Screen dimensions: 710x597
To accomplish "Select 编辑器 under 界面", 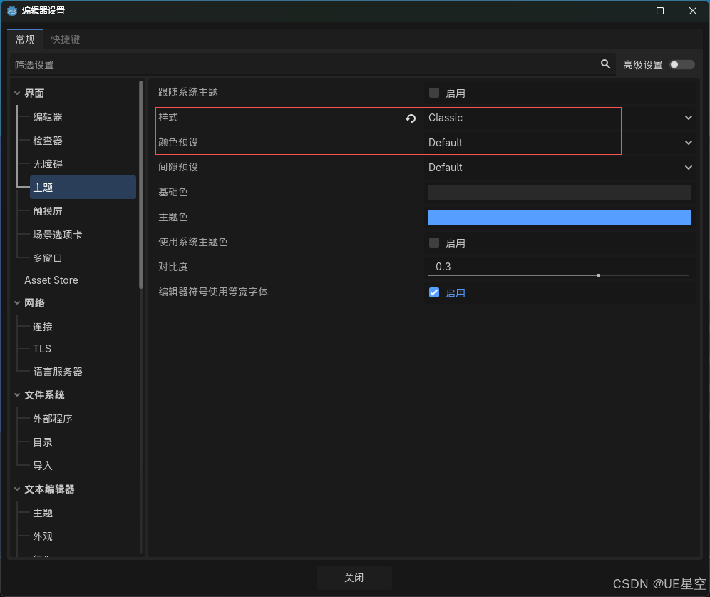I will (48, 117).
